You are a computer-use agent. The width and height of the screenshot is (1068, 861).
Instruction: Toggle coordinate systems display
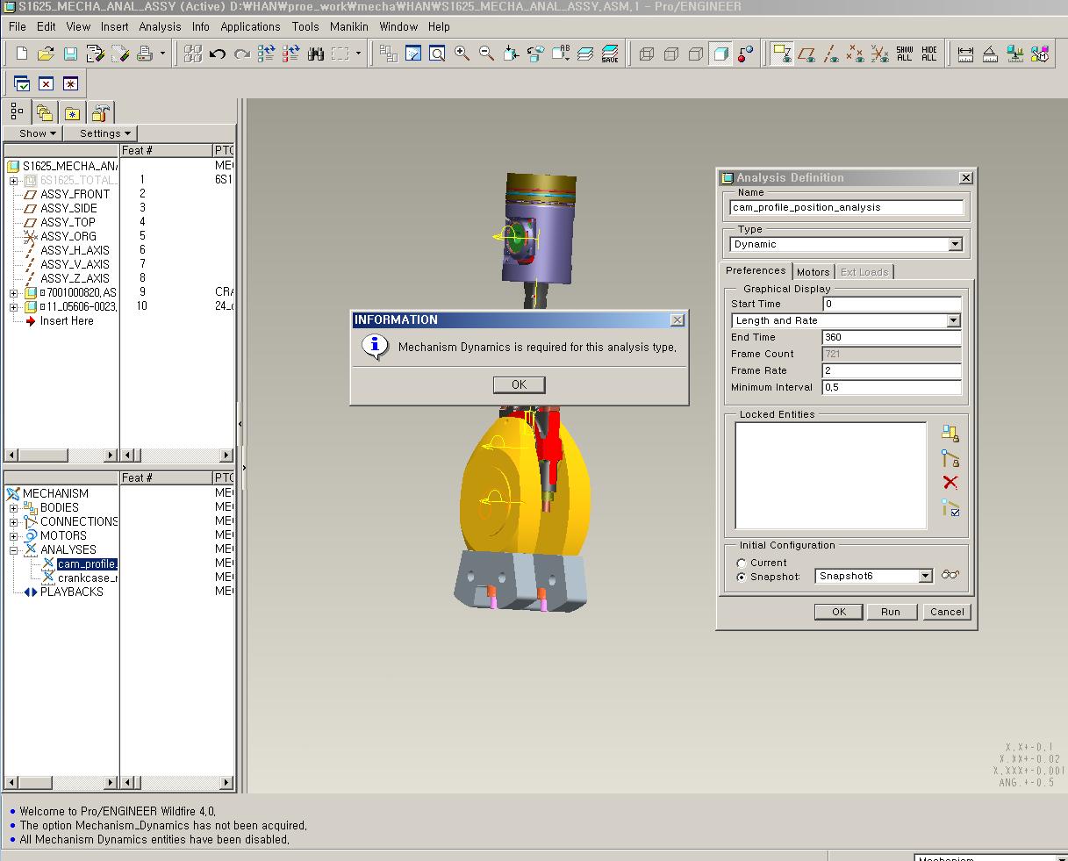coord(880,54)
